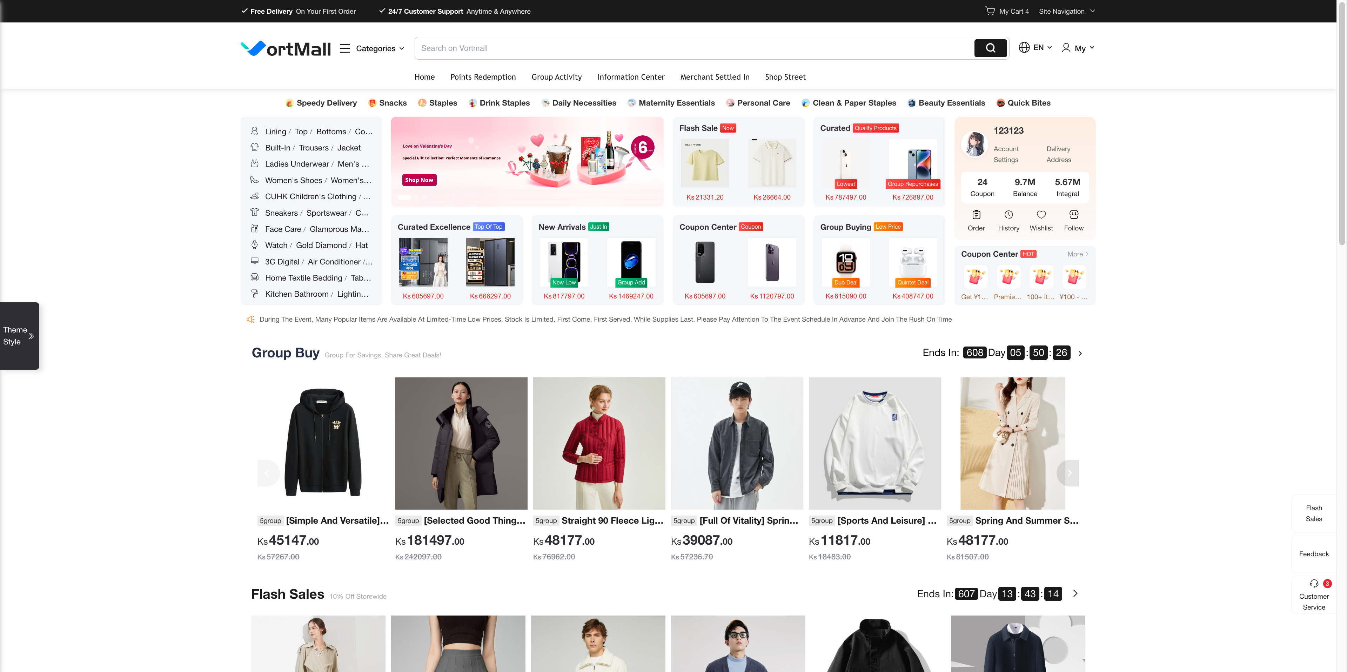1347x672 pixels.
Task: Open Points Redemption nav item
Action: click(x=483, y=77)
